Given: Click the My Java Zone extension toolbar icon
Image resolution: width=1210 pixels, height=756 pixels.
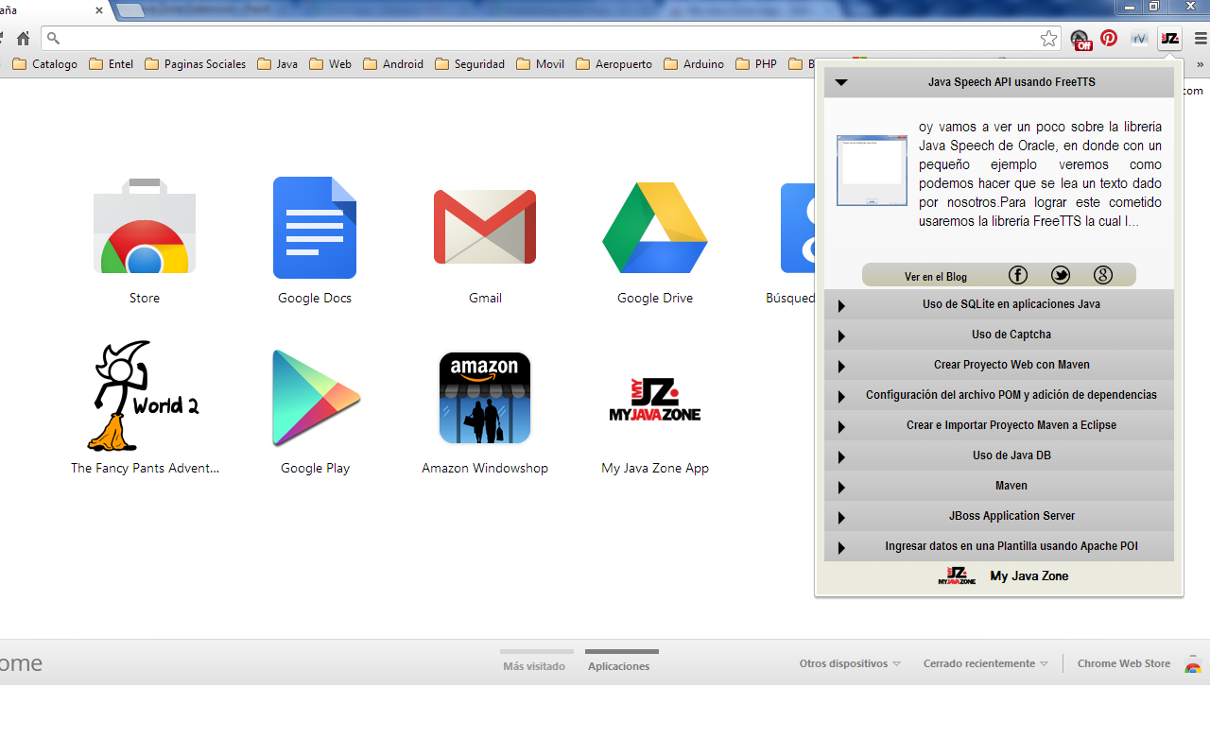Looking at the screenshot, I should (1169, 39).
